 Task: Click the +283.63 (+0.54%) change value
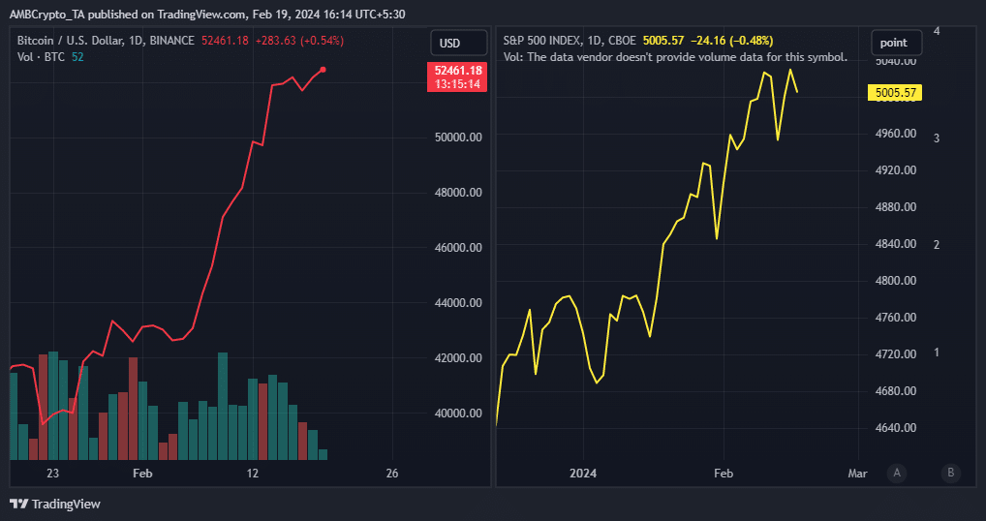click(299, 41)
